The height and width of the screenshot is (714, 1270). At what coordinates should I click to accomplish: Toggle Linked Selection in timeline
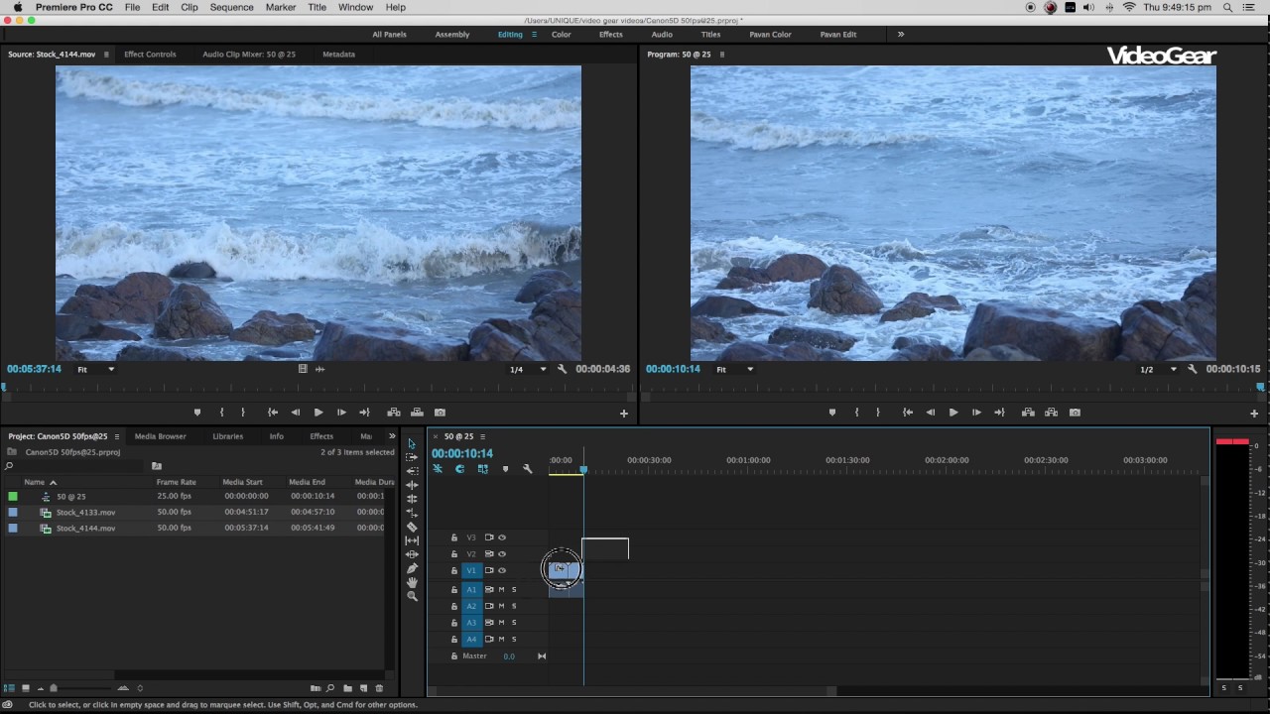click(482, 469)
